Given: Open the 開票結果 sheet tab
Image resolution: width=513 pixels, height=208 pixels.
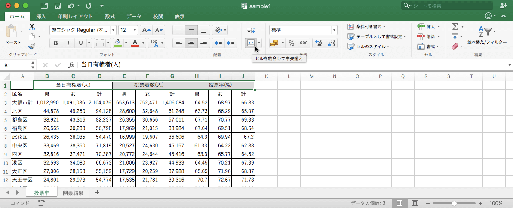Looking at the screenshot, I should [74, 193].
